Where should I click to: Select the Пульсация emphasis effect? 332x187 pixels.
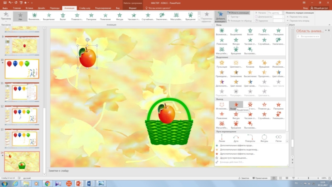click(x=221, y=64)
